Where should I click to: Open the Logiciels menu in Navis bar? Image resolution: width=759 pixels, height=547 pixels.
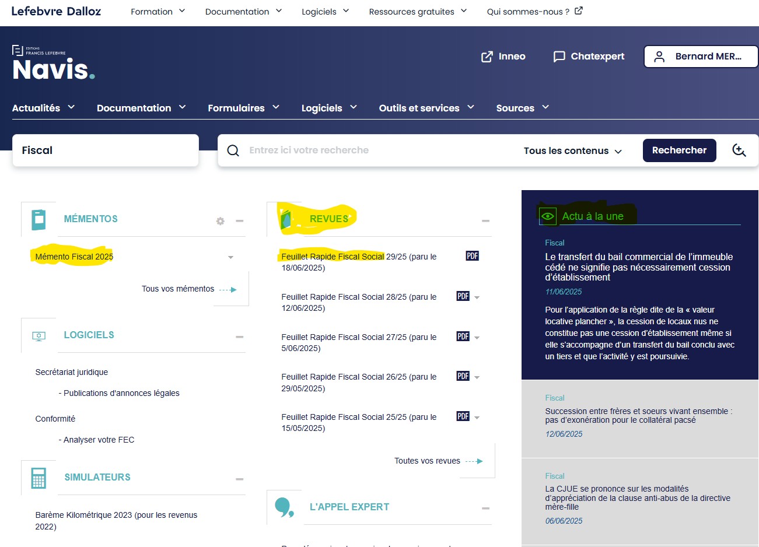[329, 108]
